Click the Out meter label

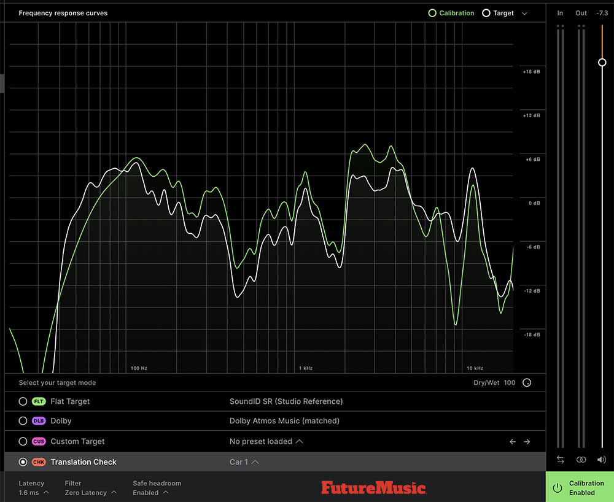point(581,13)
